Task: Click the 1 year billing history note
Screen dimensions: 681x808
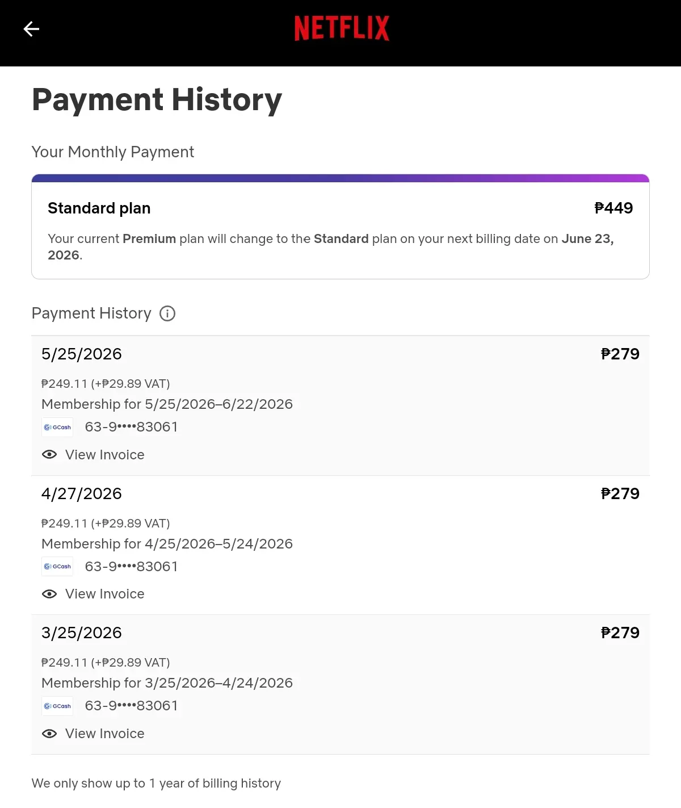Action: point(156,784)
